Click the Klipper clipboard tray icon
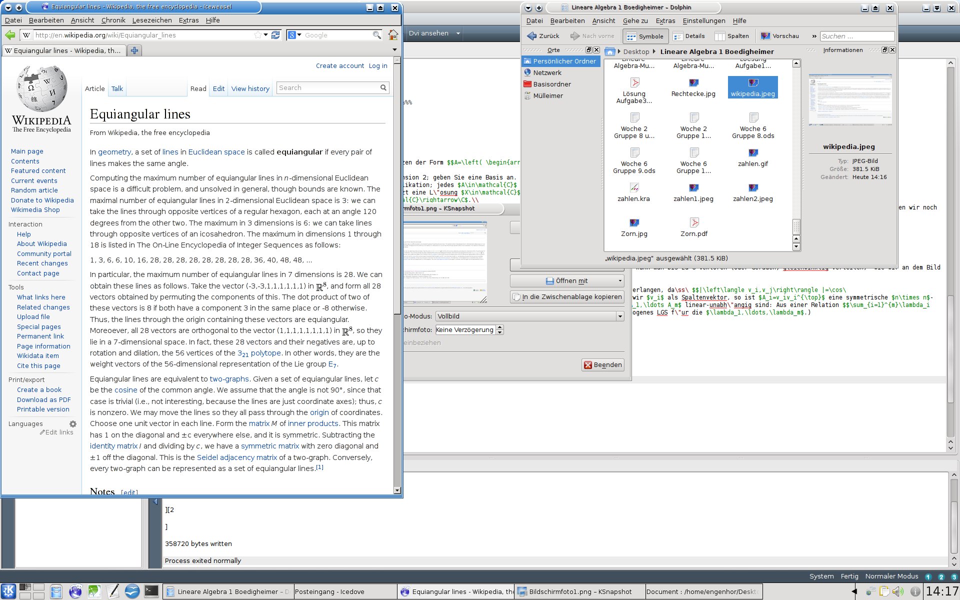Image resolution: width=960 pixels, height=600 pixels. (884, 591)
